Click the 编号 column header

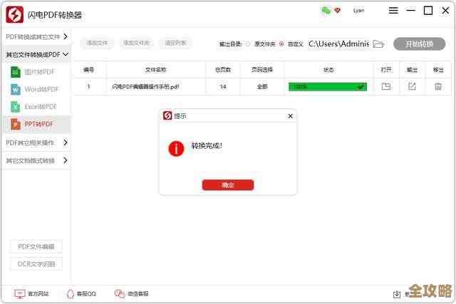(x=88, y=70)
